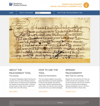
Task: Click the manuscript banner image
Action: click(x=50, y=38)
